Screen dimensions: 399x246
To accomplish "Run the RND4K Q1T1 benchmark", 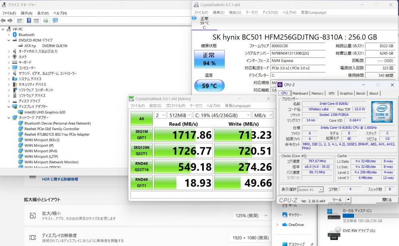I will pyautogui.click(x=142, y=183).
